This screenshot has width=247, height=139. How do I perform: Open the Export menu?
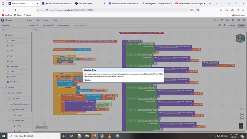(47, 20)
